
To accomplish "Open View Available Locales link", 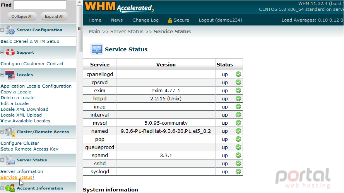I will pyautogui.click(x=25, y=121).
